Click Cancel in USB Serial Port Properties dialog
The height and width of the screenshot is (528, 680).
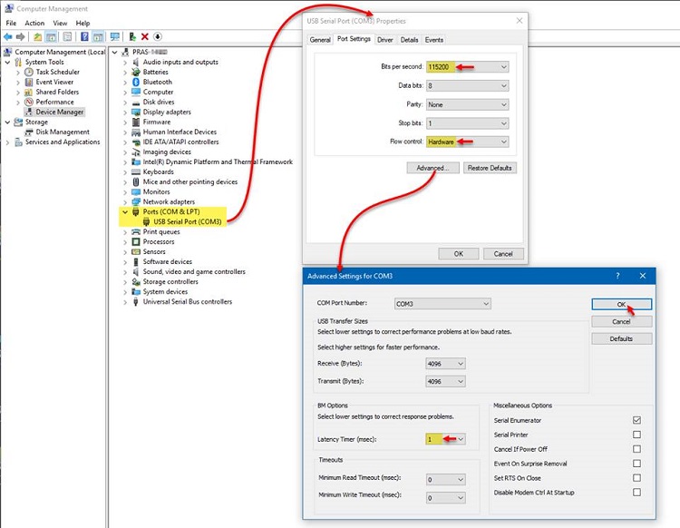(x=503, y=254)
